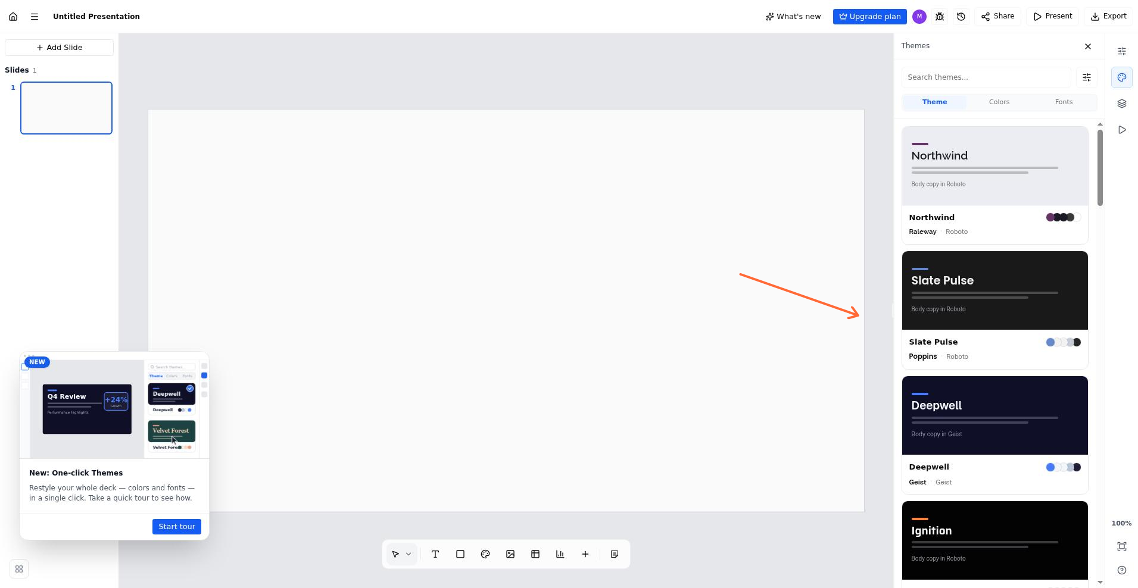Viewport: 1138px width, 588px height.
Task: Click the Upgrade plan button
Action: coord(869,17)
